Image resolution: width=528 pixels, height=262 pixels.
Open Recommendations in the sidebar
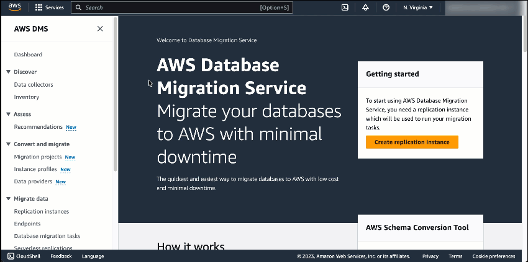point(38,127)
